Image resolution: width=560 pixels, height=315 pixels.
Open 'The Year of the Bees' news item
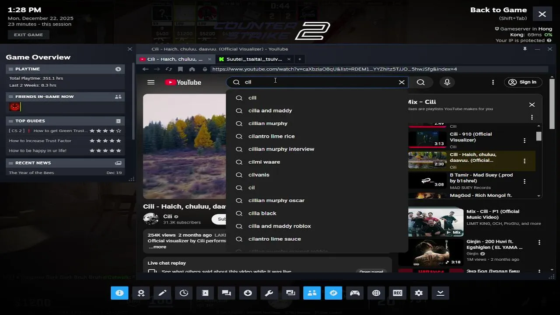click(x=31, y=173)
